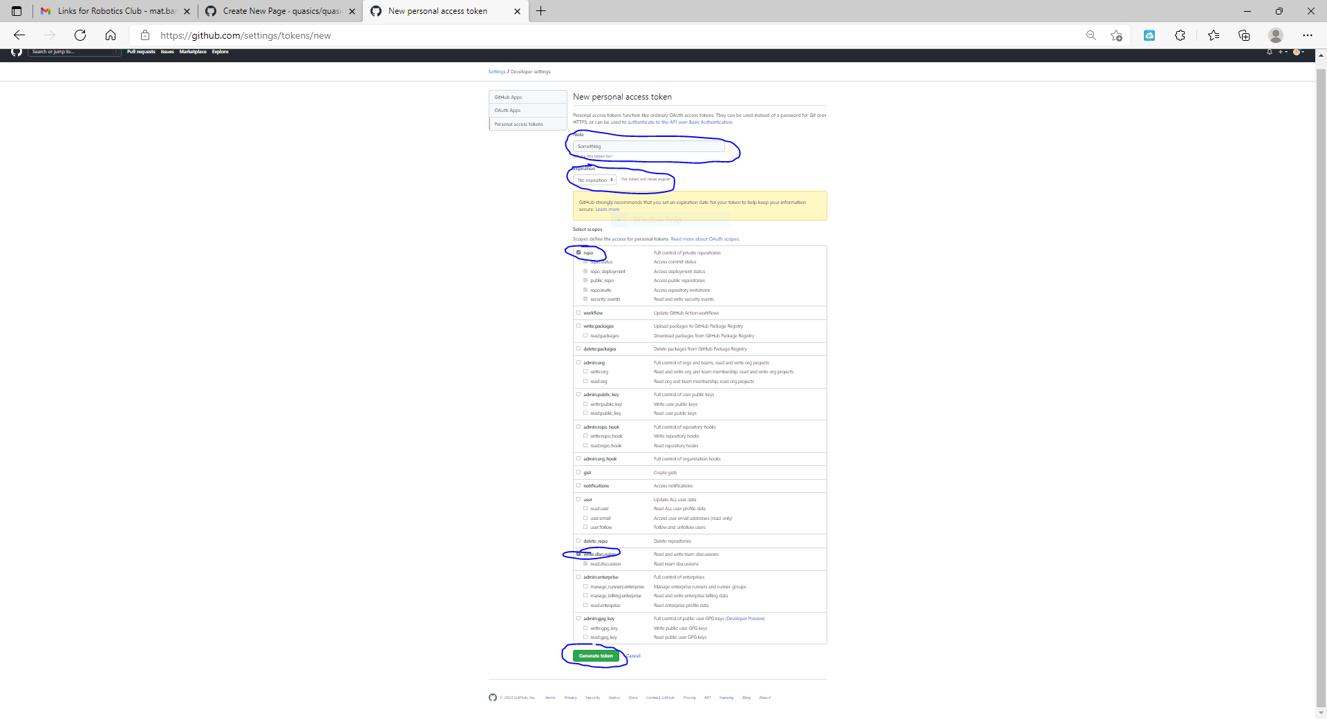Image resolution: width=1327 pixels, height=719 pixels.
Task: Toggle the admin:gpg_key scope checkbox
Action: tap(578, 618)
